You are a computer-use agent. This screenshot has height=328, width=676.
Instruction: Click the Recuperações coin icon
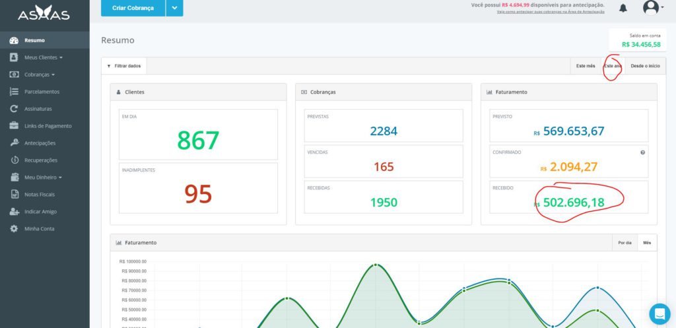14,160
